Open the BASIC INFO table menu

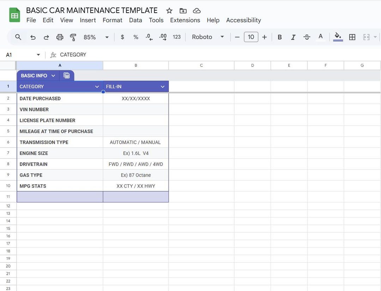coord(53,76)
